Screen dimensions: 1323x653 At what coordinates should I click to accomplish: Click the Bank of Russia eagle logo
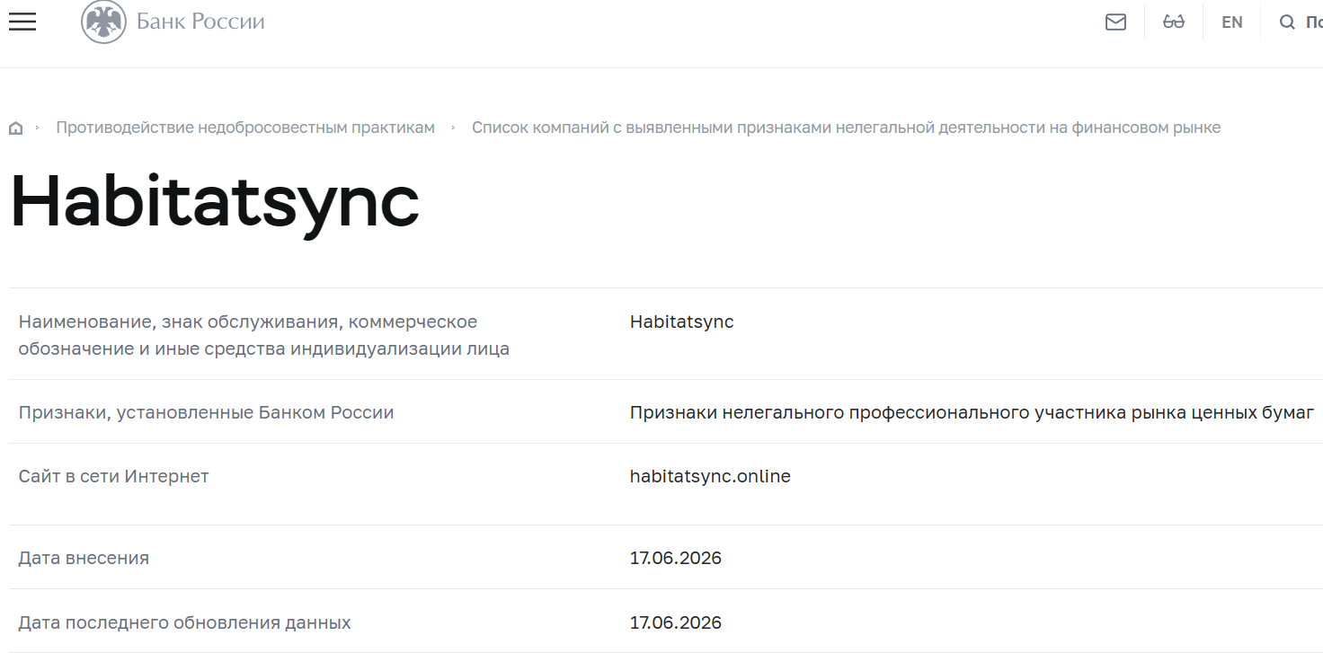(103, 22)
